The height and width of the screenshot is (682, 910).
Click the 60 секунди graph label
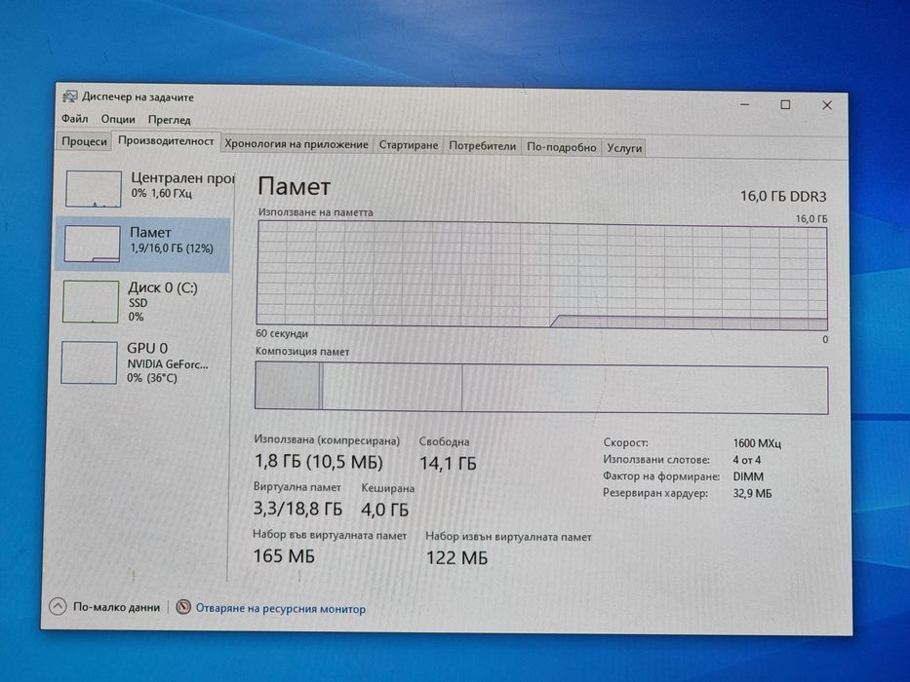click(x=282, y=333)
